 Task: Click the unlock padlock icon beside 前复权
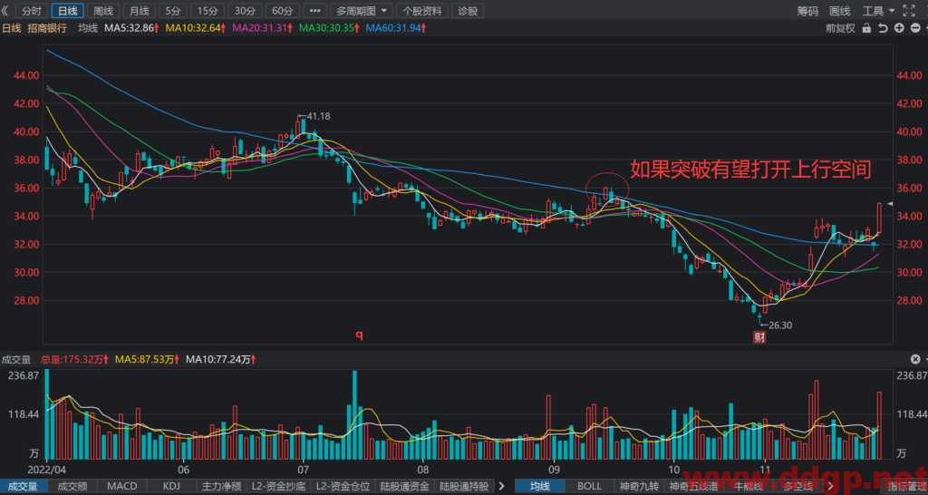point(866,28)
